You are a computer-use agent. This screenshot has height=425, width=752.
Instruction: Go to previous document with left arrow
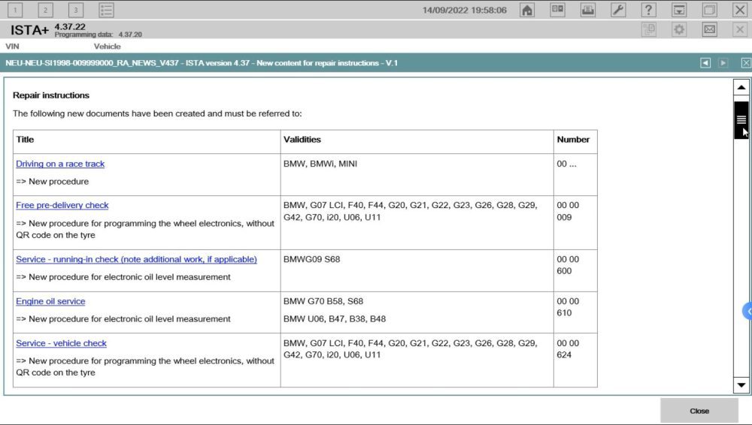coord(705,63)
